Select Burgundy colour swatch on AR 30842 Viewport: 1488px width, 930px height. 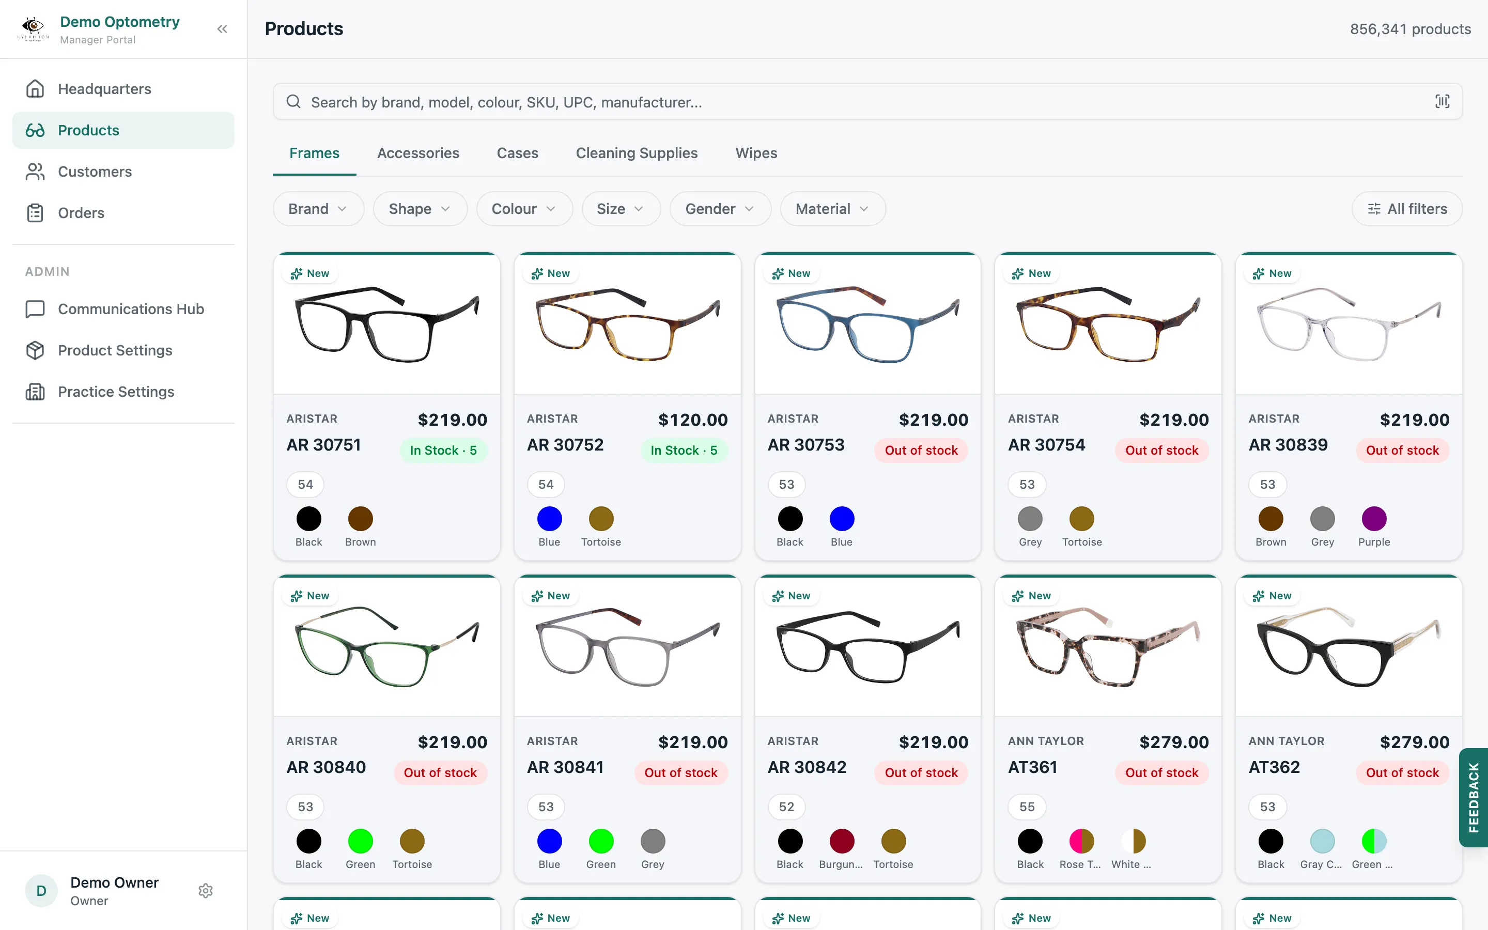[x=842, y=842]
